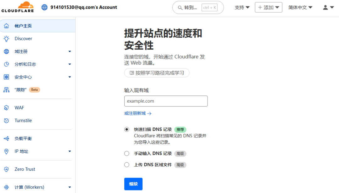Click the home icon for 帐户主页
The width and height of the screenshot is (339, 193).
[7, 26]
